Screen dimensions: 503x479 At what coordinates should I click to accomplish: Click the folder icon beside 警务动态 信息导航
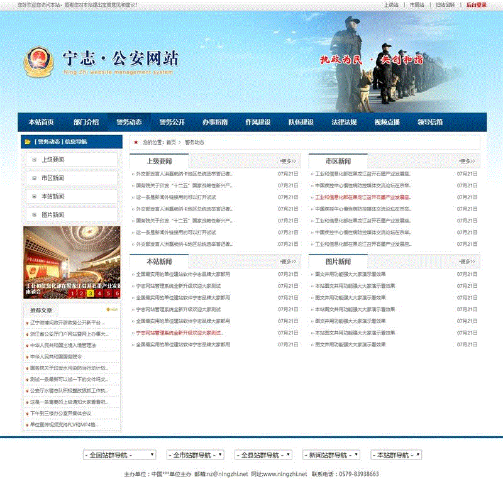pyautogui.click(x=28, y=141)
